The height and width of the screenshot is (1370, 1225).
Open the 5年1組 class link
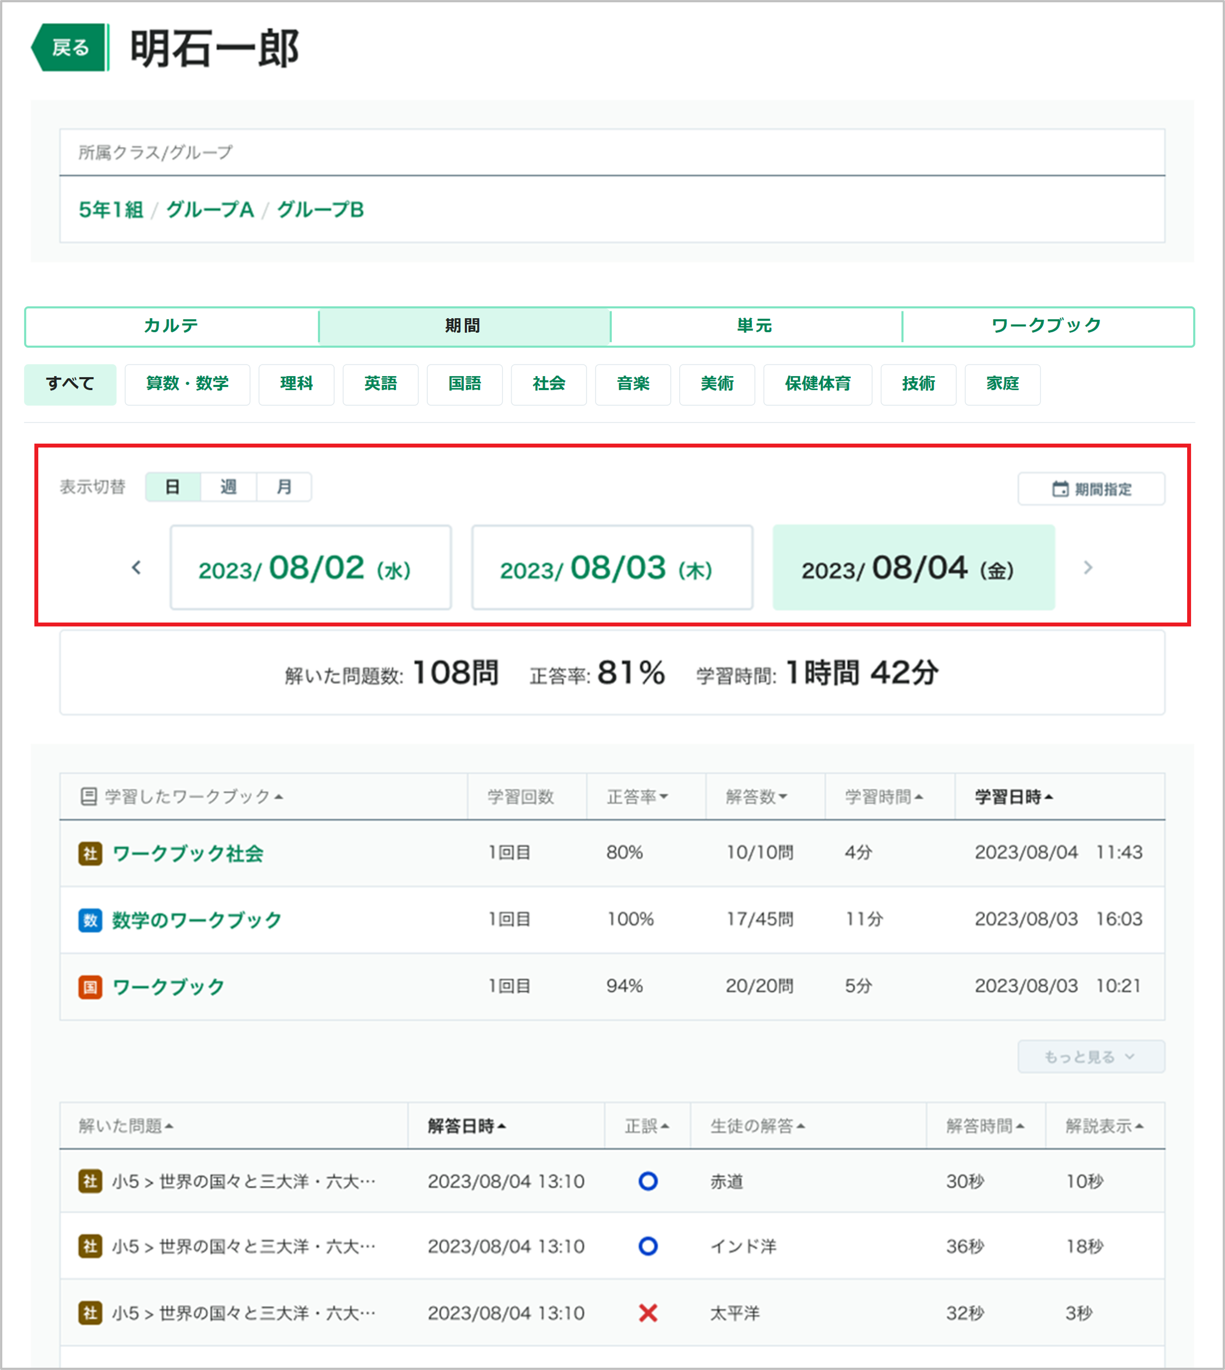pos(111,209)
